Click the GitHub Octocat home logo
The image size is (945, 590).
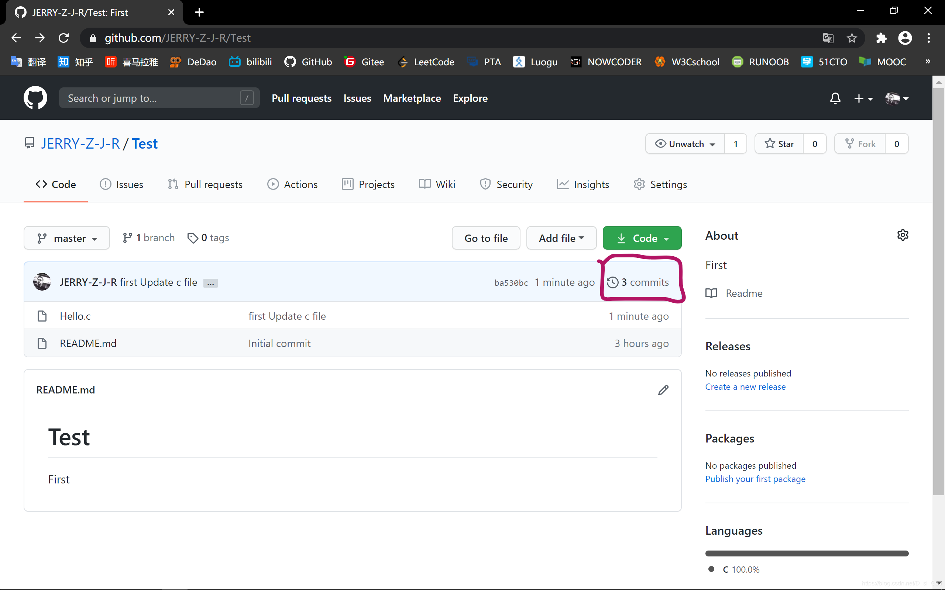(x=35, y=98)
